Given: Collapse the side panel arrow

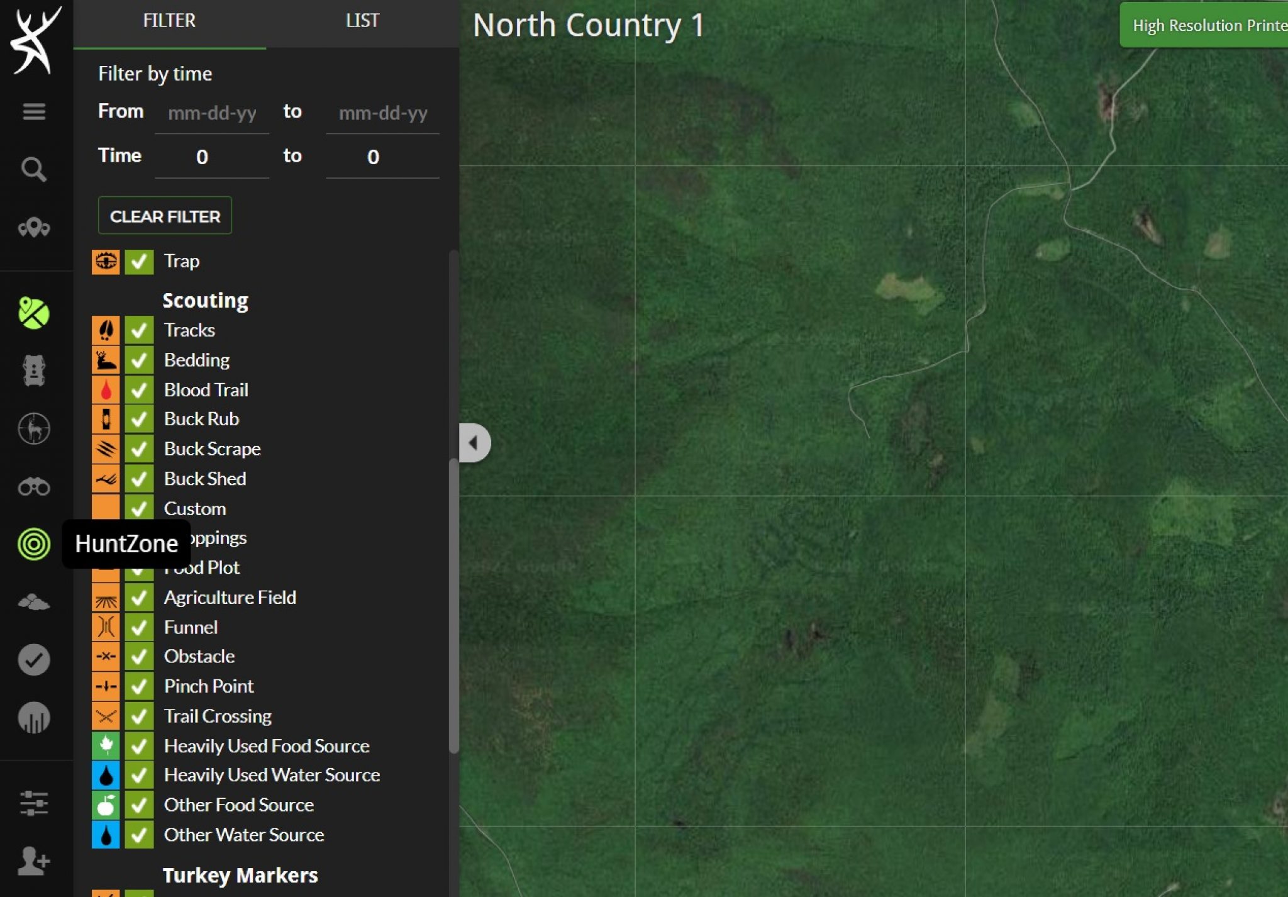Looking at the screenshot, I should click(474, 443).
